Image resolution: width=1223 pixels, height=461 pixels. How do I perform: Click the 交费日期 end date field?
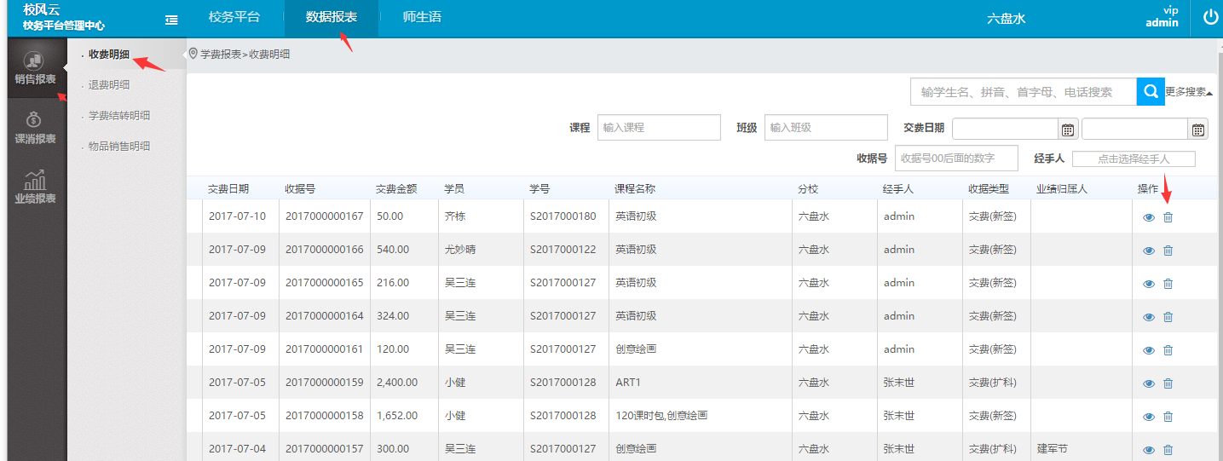tap(1135, 129)
